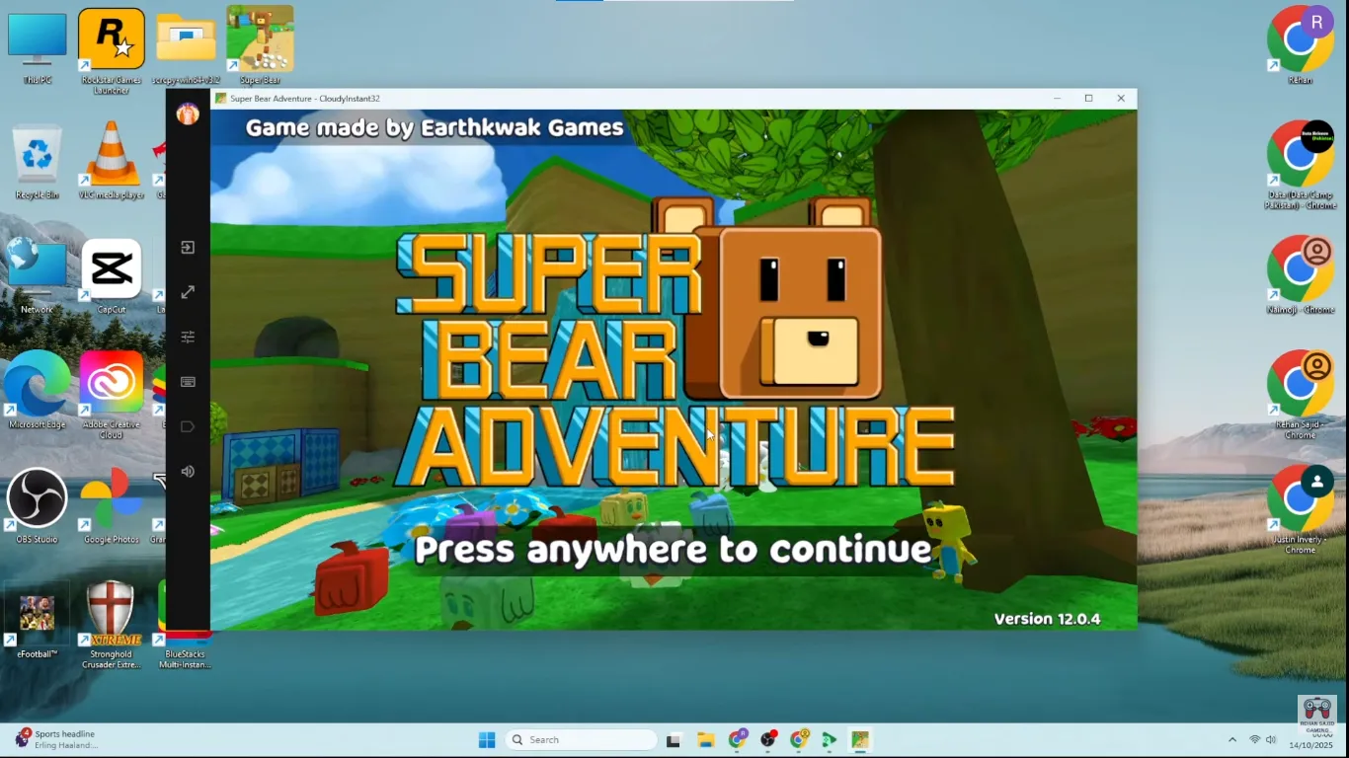
Task: Open File Explorer from the taskbar
Action: (705, 739)
